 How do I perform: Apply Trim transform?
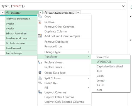pyautogui.click(x=111, y=71)
